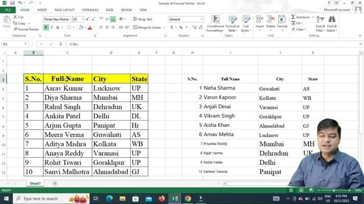Open the Fill dropdown
Screen dimensions: 364x204
point(297,23)
